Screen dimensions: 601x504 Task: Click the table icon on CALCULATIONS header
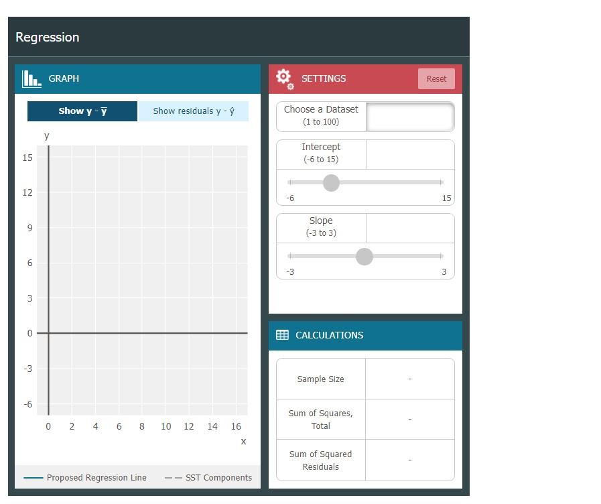coord(281,335)
